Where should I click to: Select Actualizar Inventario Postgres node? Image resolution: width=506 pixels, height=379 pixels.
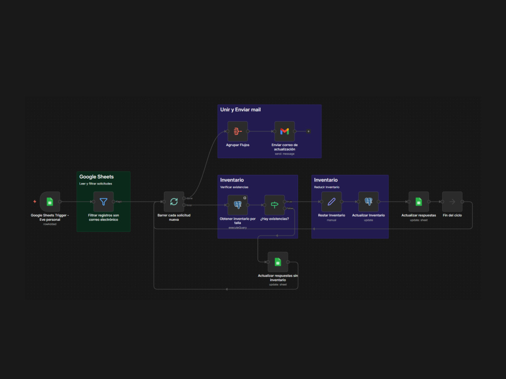click(x=368, y=202)
